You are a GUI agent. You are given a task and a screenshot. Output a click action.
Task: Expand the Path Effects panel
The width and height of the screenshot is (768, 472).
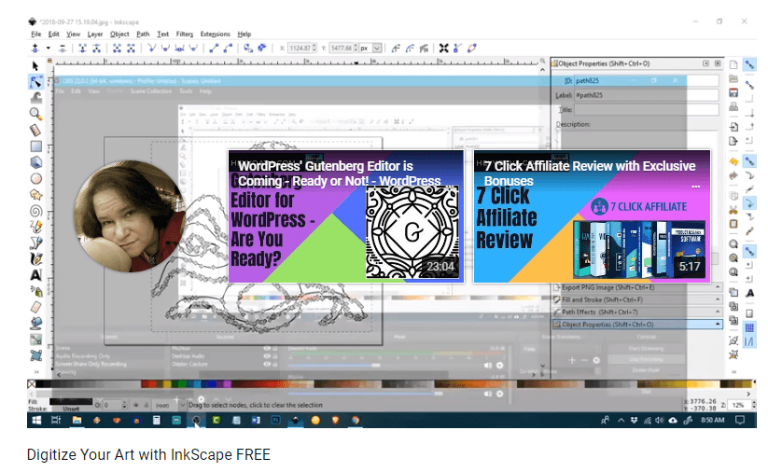637,312
